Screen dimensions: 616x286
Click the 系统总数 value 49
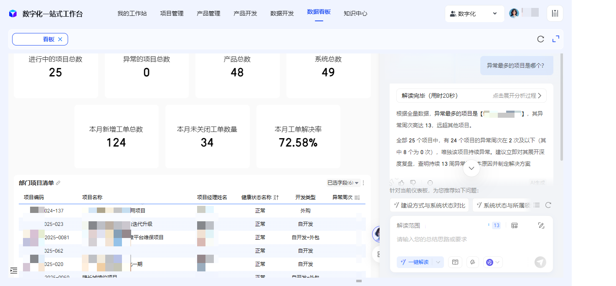(328, 73)
